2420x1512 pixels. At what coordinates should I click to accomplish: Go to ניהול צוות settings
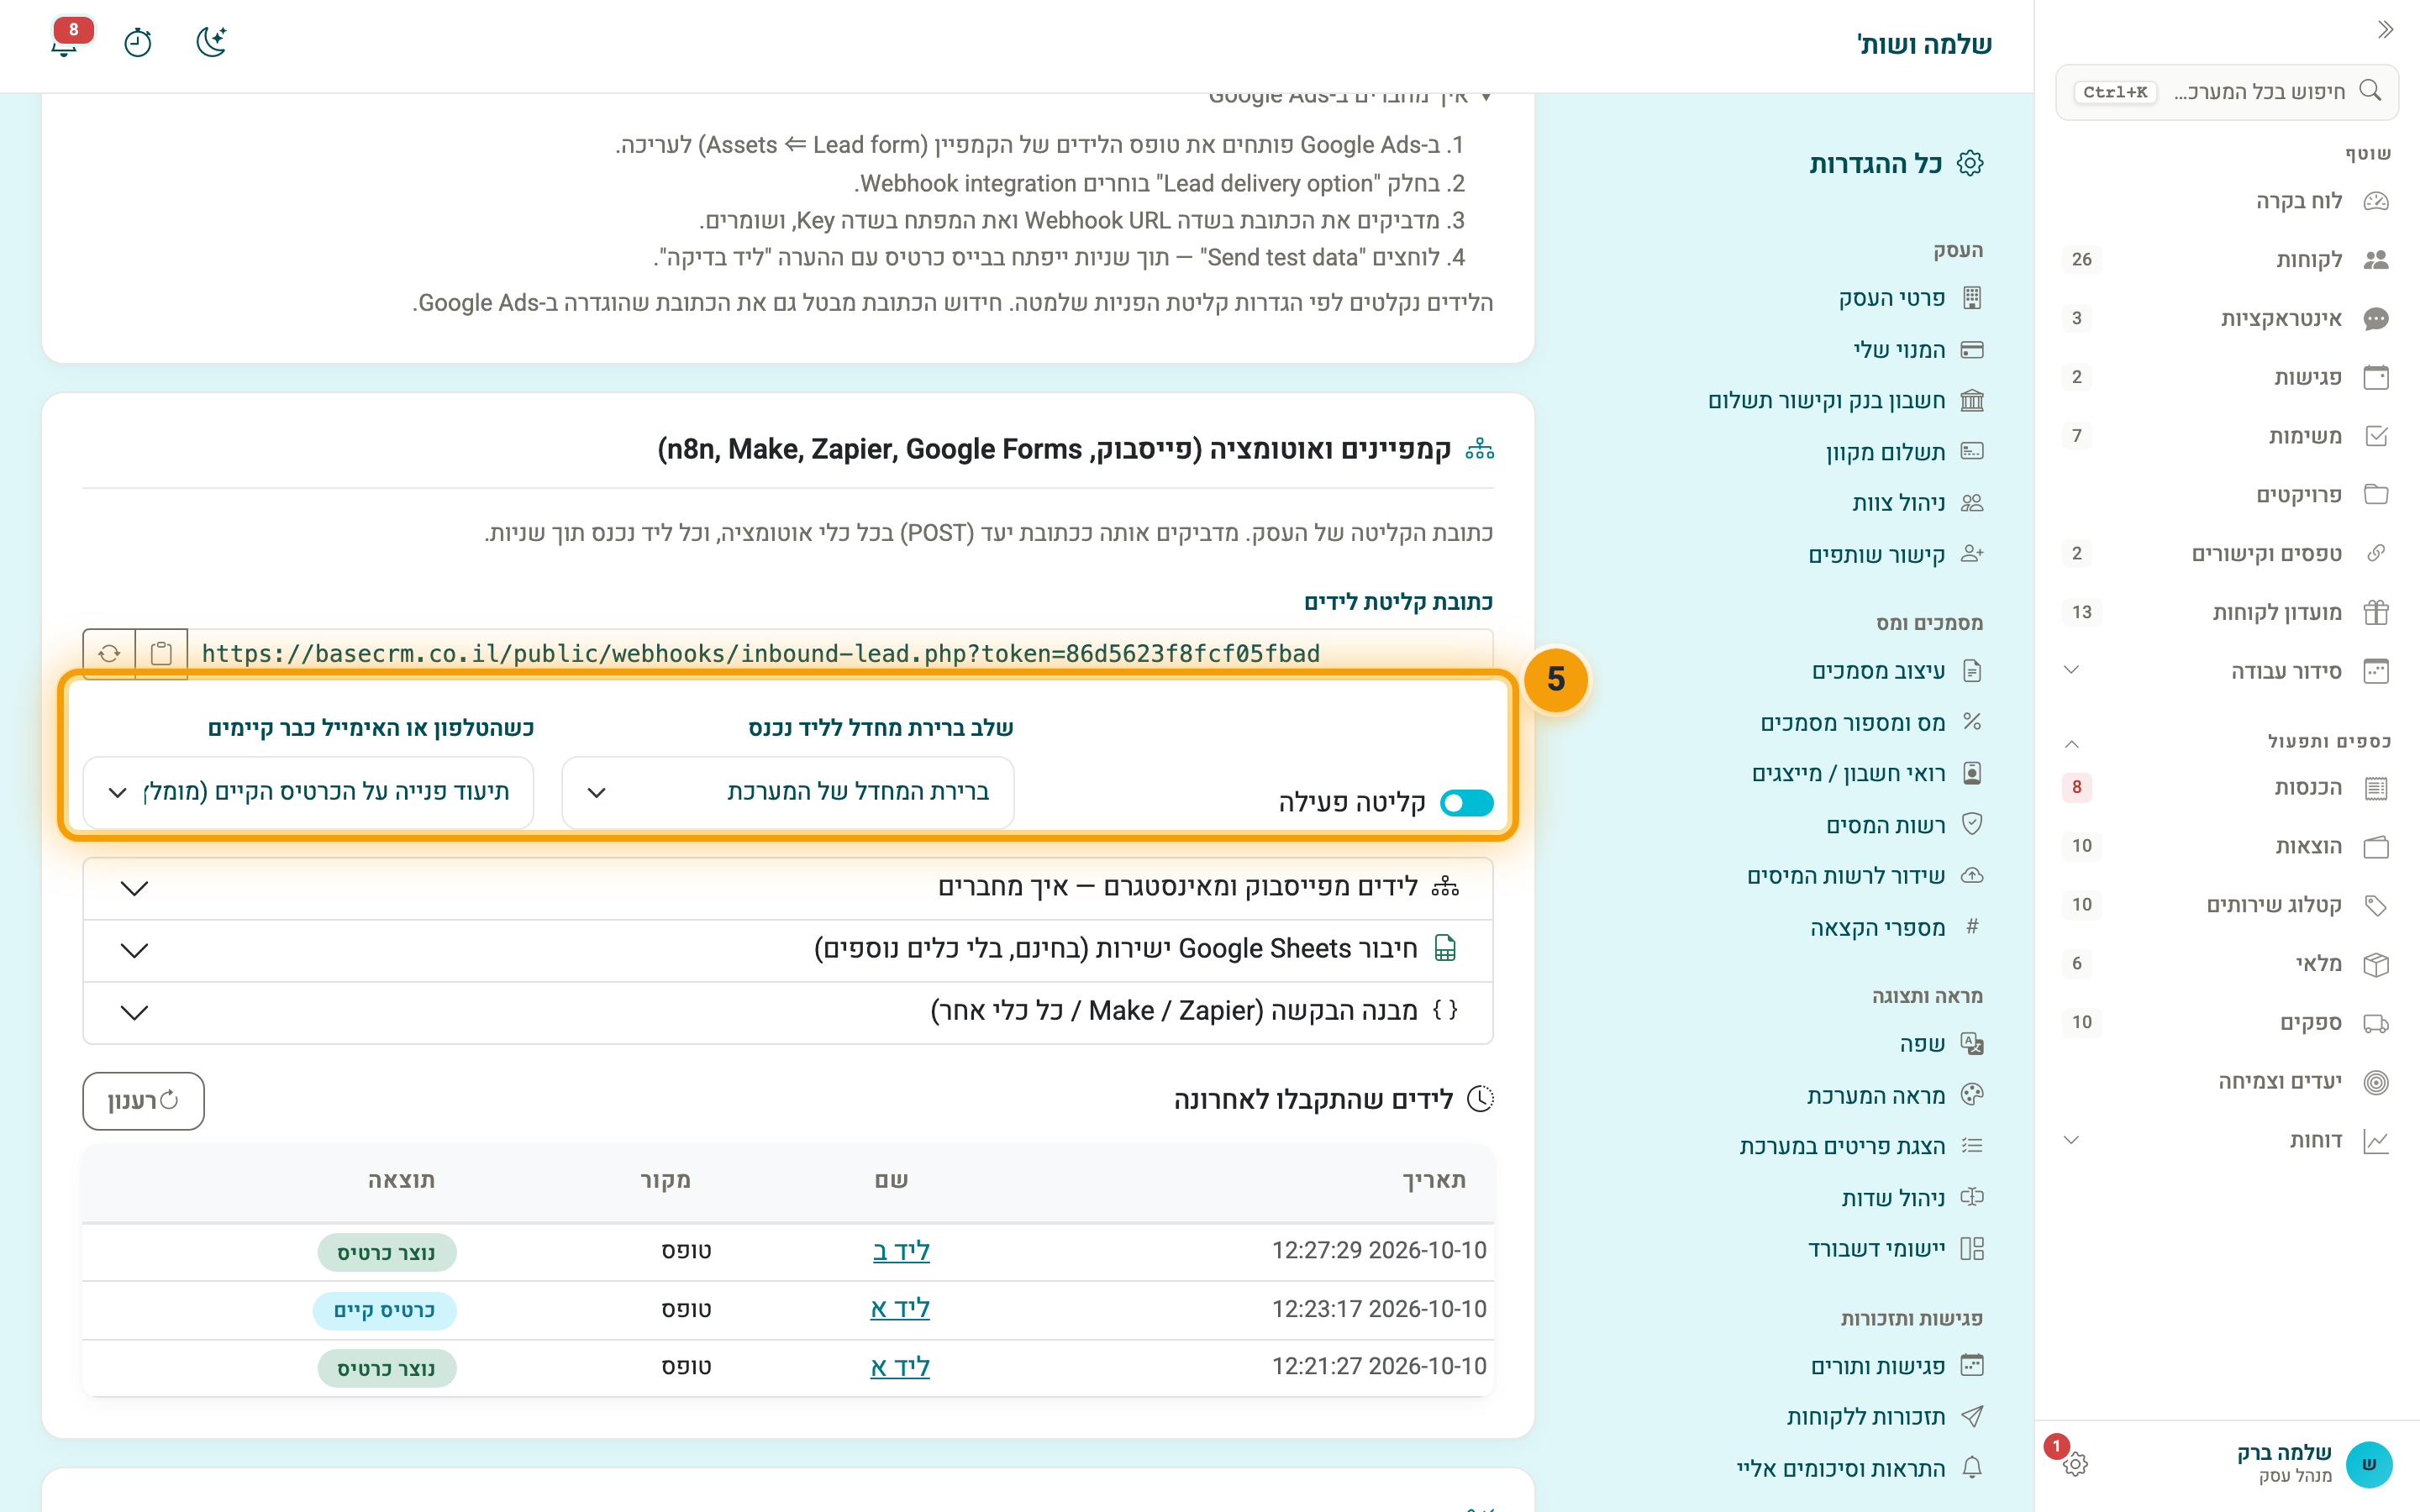click(1917, 503)
